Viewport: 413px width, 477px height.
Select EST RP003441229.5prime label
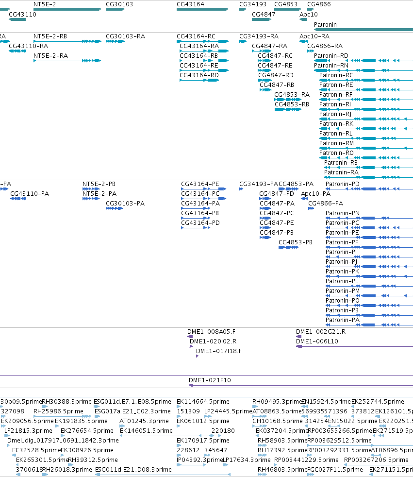[306, 460]
